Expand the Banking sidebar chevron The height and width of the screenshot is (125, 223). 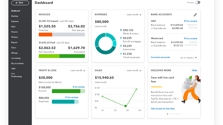click(x=30, y=16)
